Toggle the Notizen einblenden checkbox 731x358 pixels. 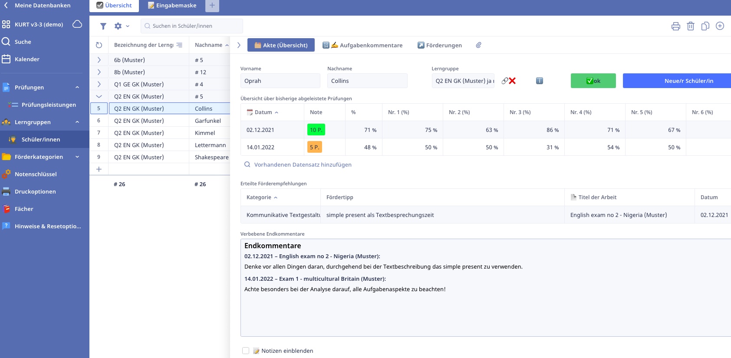click(x=246, y=351)
